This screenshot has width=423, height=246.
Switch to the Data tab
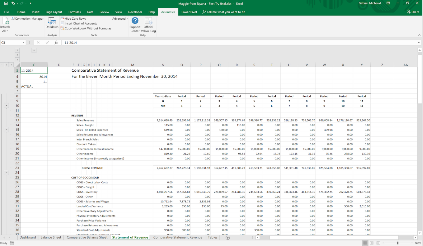(90, 12)
